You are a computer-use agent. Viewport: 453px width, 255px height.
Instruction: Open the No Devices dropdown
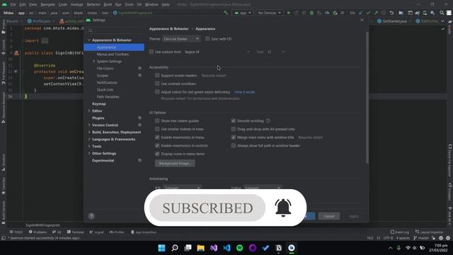click(x=269, y=13)
